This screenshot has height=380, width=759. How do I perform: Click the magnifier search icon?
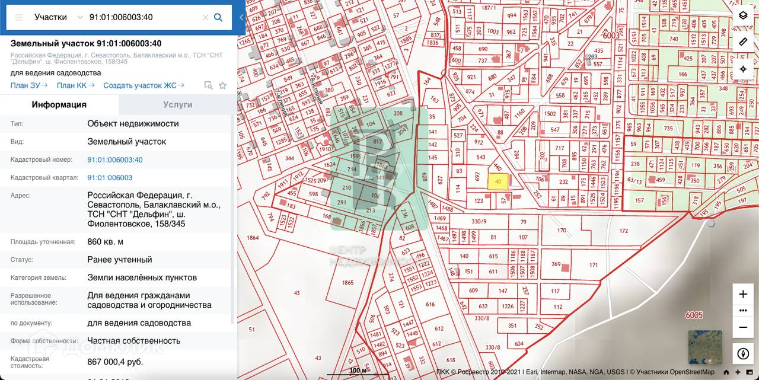click(218, 17)
